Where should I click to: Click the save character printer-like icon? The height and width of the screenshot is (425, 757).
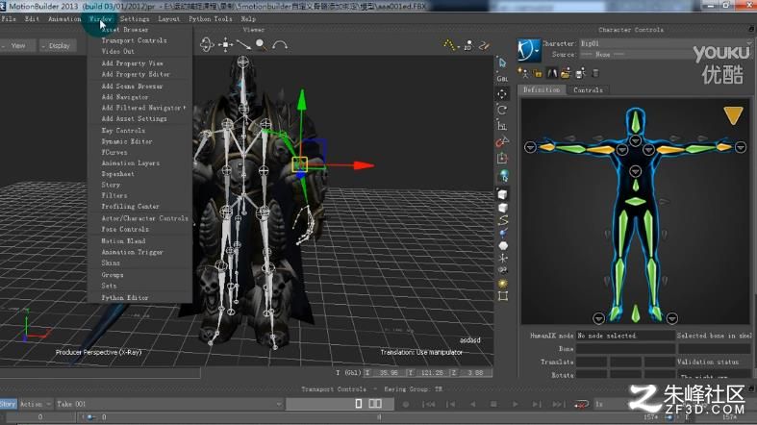coord(580,73)
